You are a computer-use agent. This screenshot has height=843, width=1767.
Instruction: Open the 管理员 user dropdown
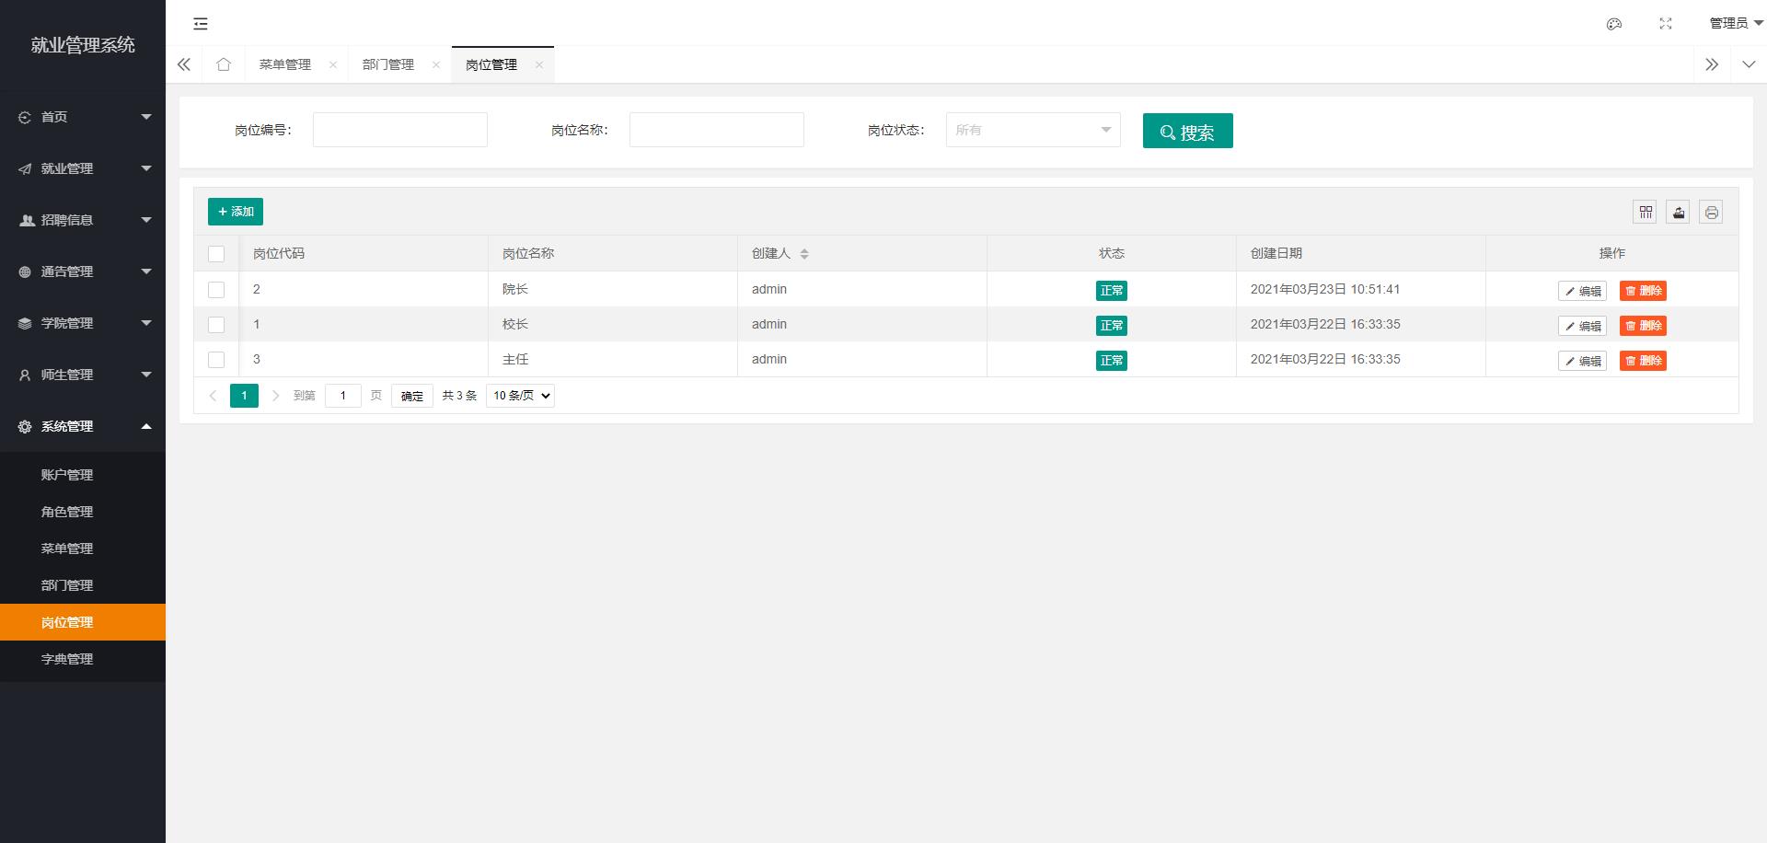click(x=1736, y=24)
